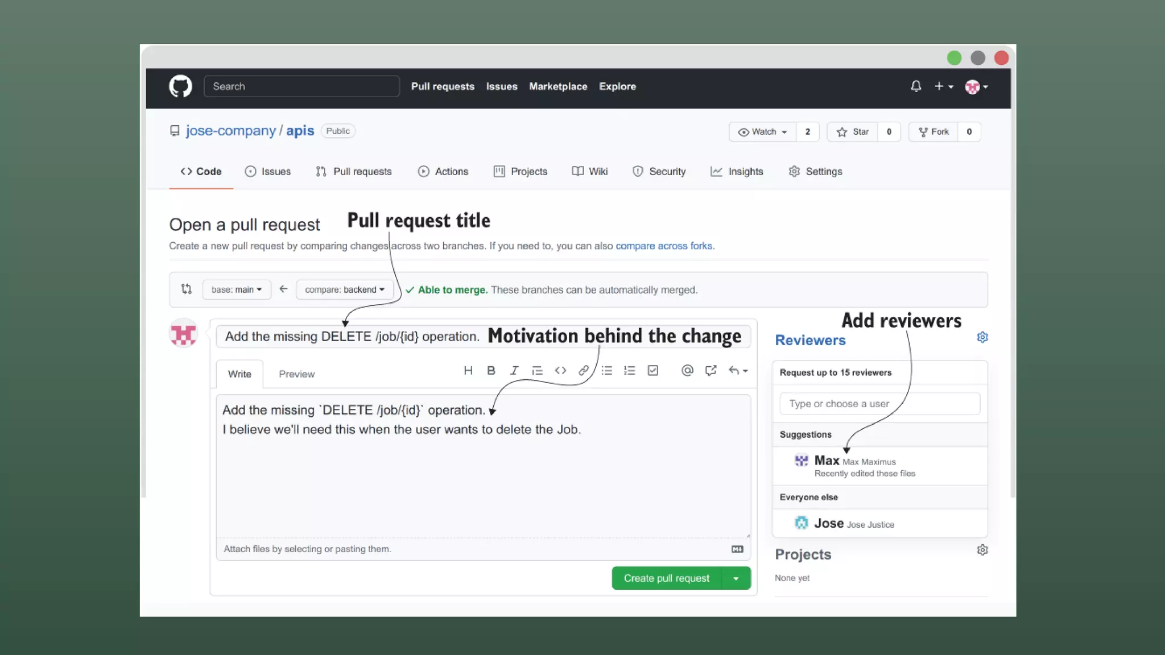Follow the compare across forks link
The image size is (1165, 655).
(664, 246)
